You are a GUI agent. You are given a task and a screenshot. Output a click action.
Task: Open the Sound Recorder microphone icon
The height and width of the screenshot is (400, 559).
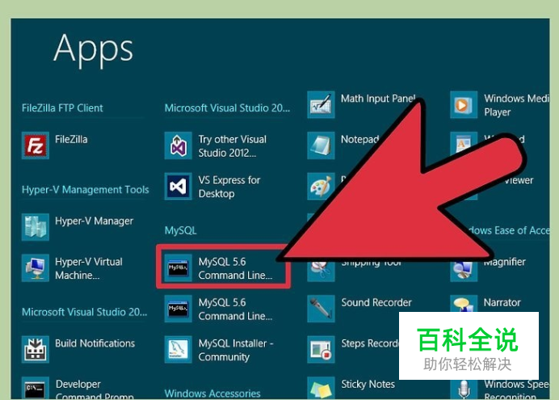click(321, 309)
